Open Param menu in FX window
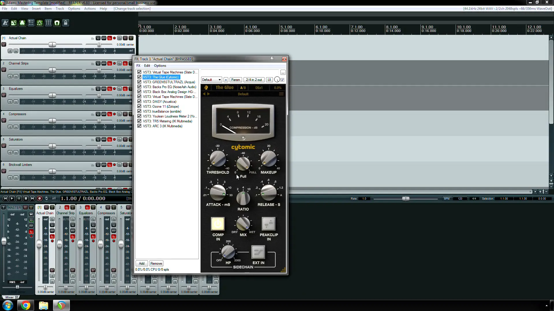Screen dimensions: 554x311 pos(235,80)
